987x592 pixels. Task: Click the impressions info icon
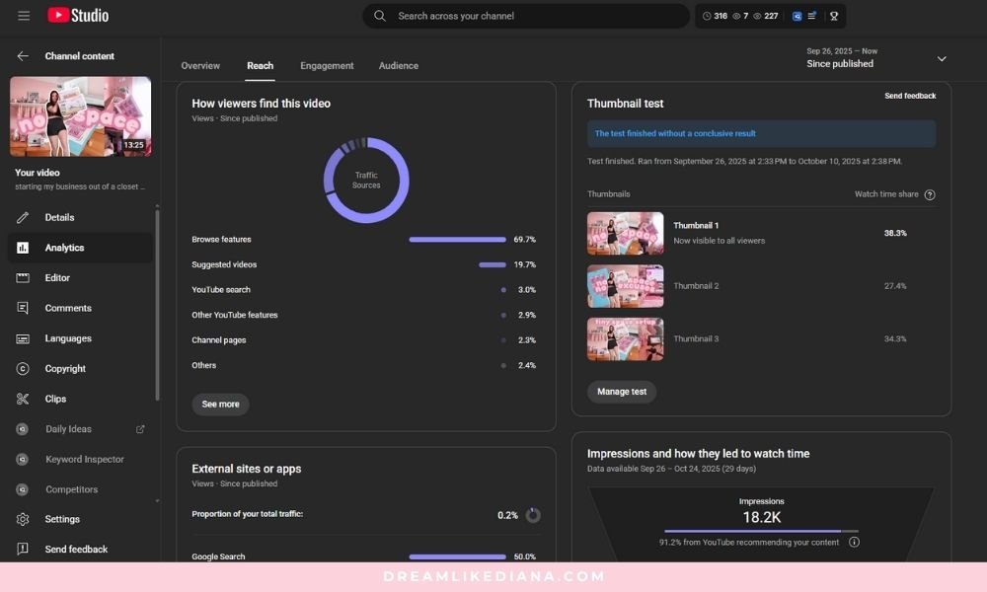click(854, 543)
